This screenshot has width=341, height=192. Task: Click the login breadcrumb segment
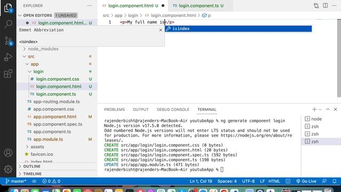[x=133, y=15]
